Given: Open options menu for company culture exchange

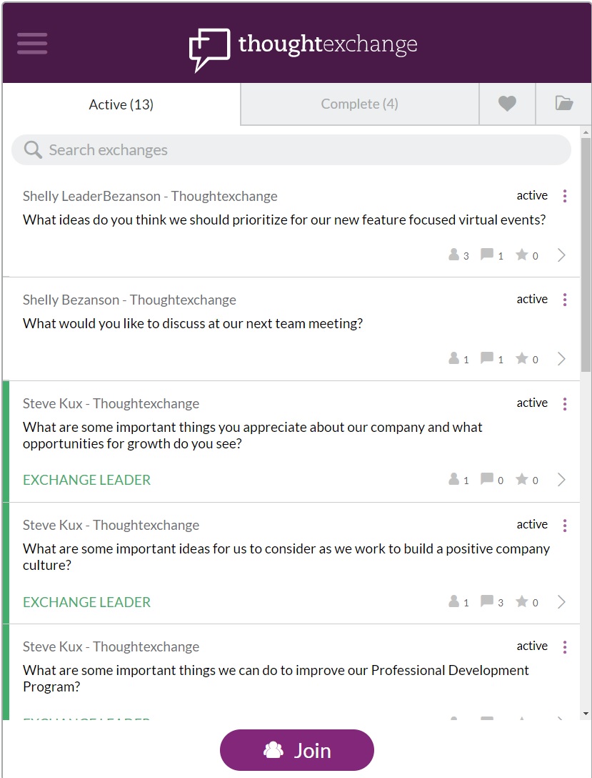Looking at the screenshot, I should pyautogui.click(x=565, y=526).
